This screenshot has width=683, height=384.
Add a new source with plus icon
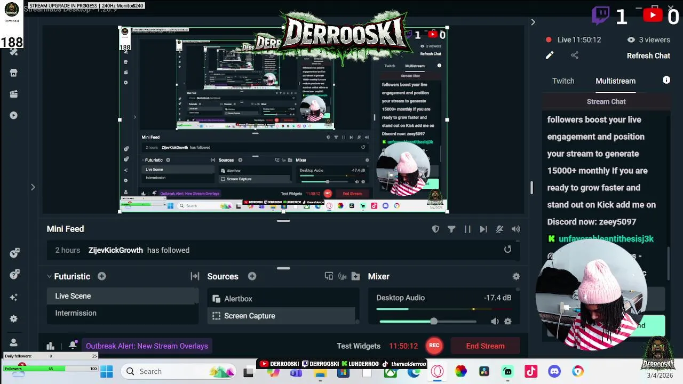click(x=252, y=276)
